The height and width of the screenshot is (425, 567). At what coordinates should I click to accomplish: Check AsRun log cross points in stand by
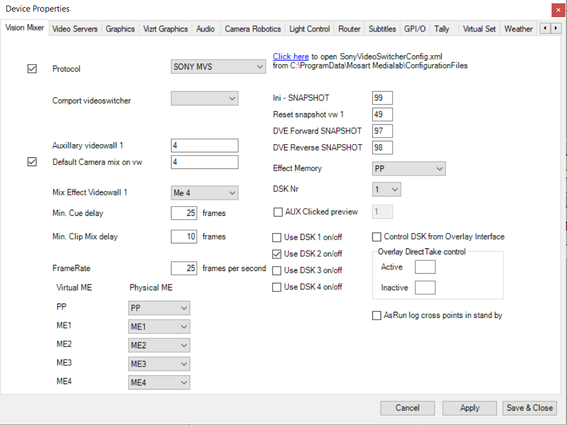(x=377, y=316)
